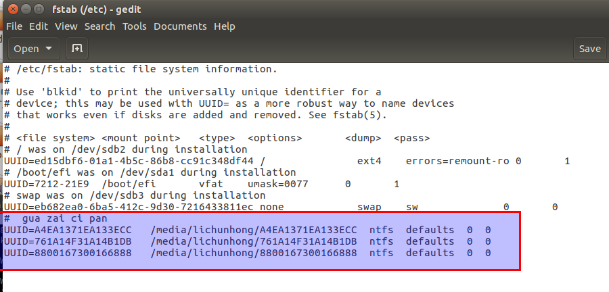Click 'UUID=A4EA1371EA133ECC' at line start
This screenshot has width=609, height=292.
coord(68,230)
